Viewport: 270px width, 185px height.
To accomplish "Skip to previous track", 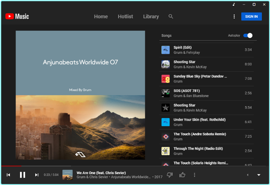I will point(8,175).
